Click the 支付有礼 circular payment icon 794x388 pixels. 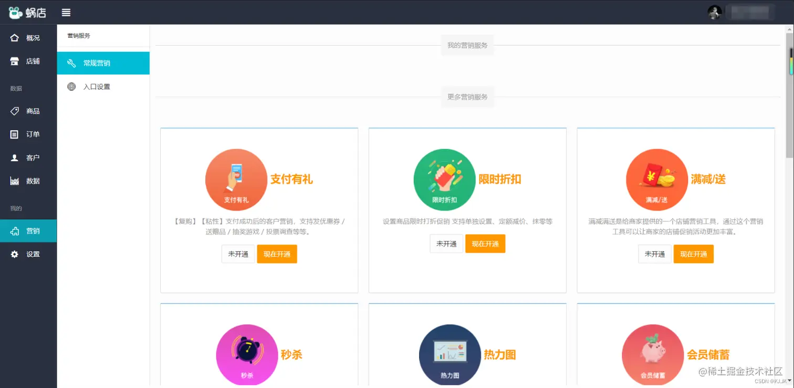[236, 180]
